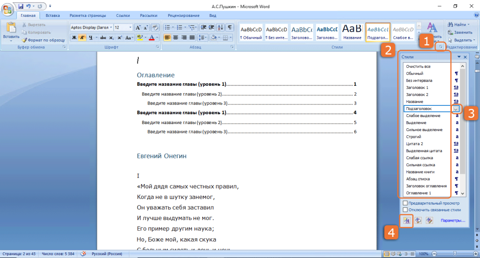Clear formatting icon in Шрифт group
Viewport: 480px width, 258px height.
click(155, 28)
